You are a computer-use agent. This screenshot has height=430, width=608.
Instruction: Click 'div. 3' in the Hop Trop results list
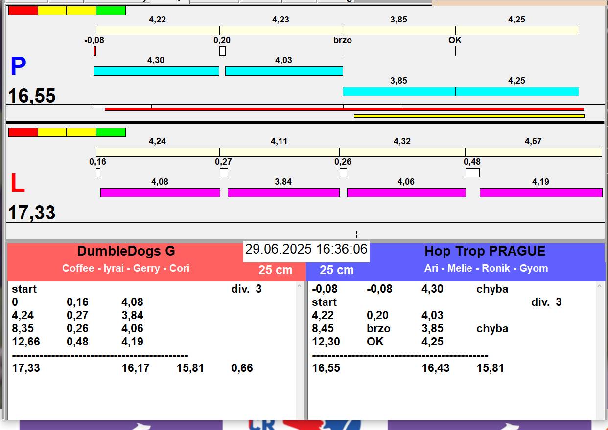tap(546, 302)
